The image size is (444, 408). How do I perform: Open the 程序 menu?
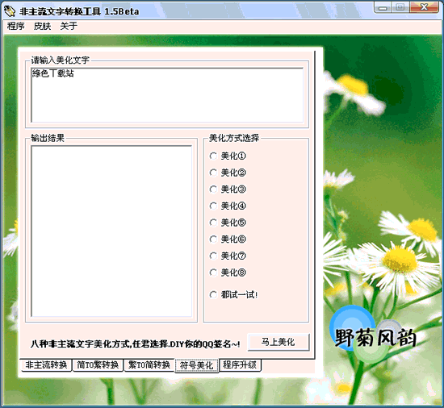16,26
